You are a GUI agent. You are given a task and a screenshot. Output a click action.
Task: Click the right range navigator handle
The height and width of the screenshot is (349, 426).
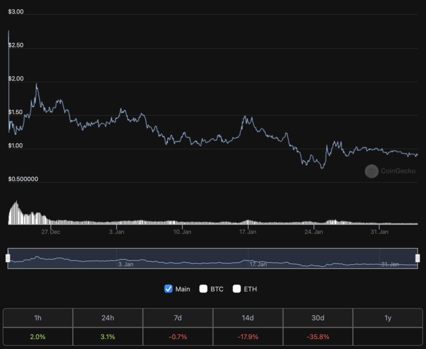(417, 258)
